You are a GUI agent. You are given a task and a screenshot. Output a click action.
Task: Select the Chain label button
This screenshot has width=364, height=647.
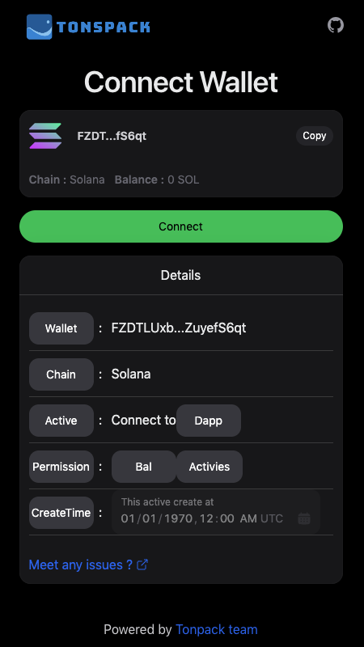point(61,374)
